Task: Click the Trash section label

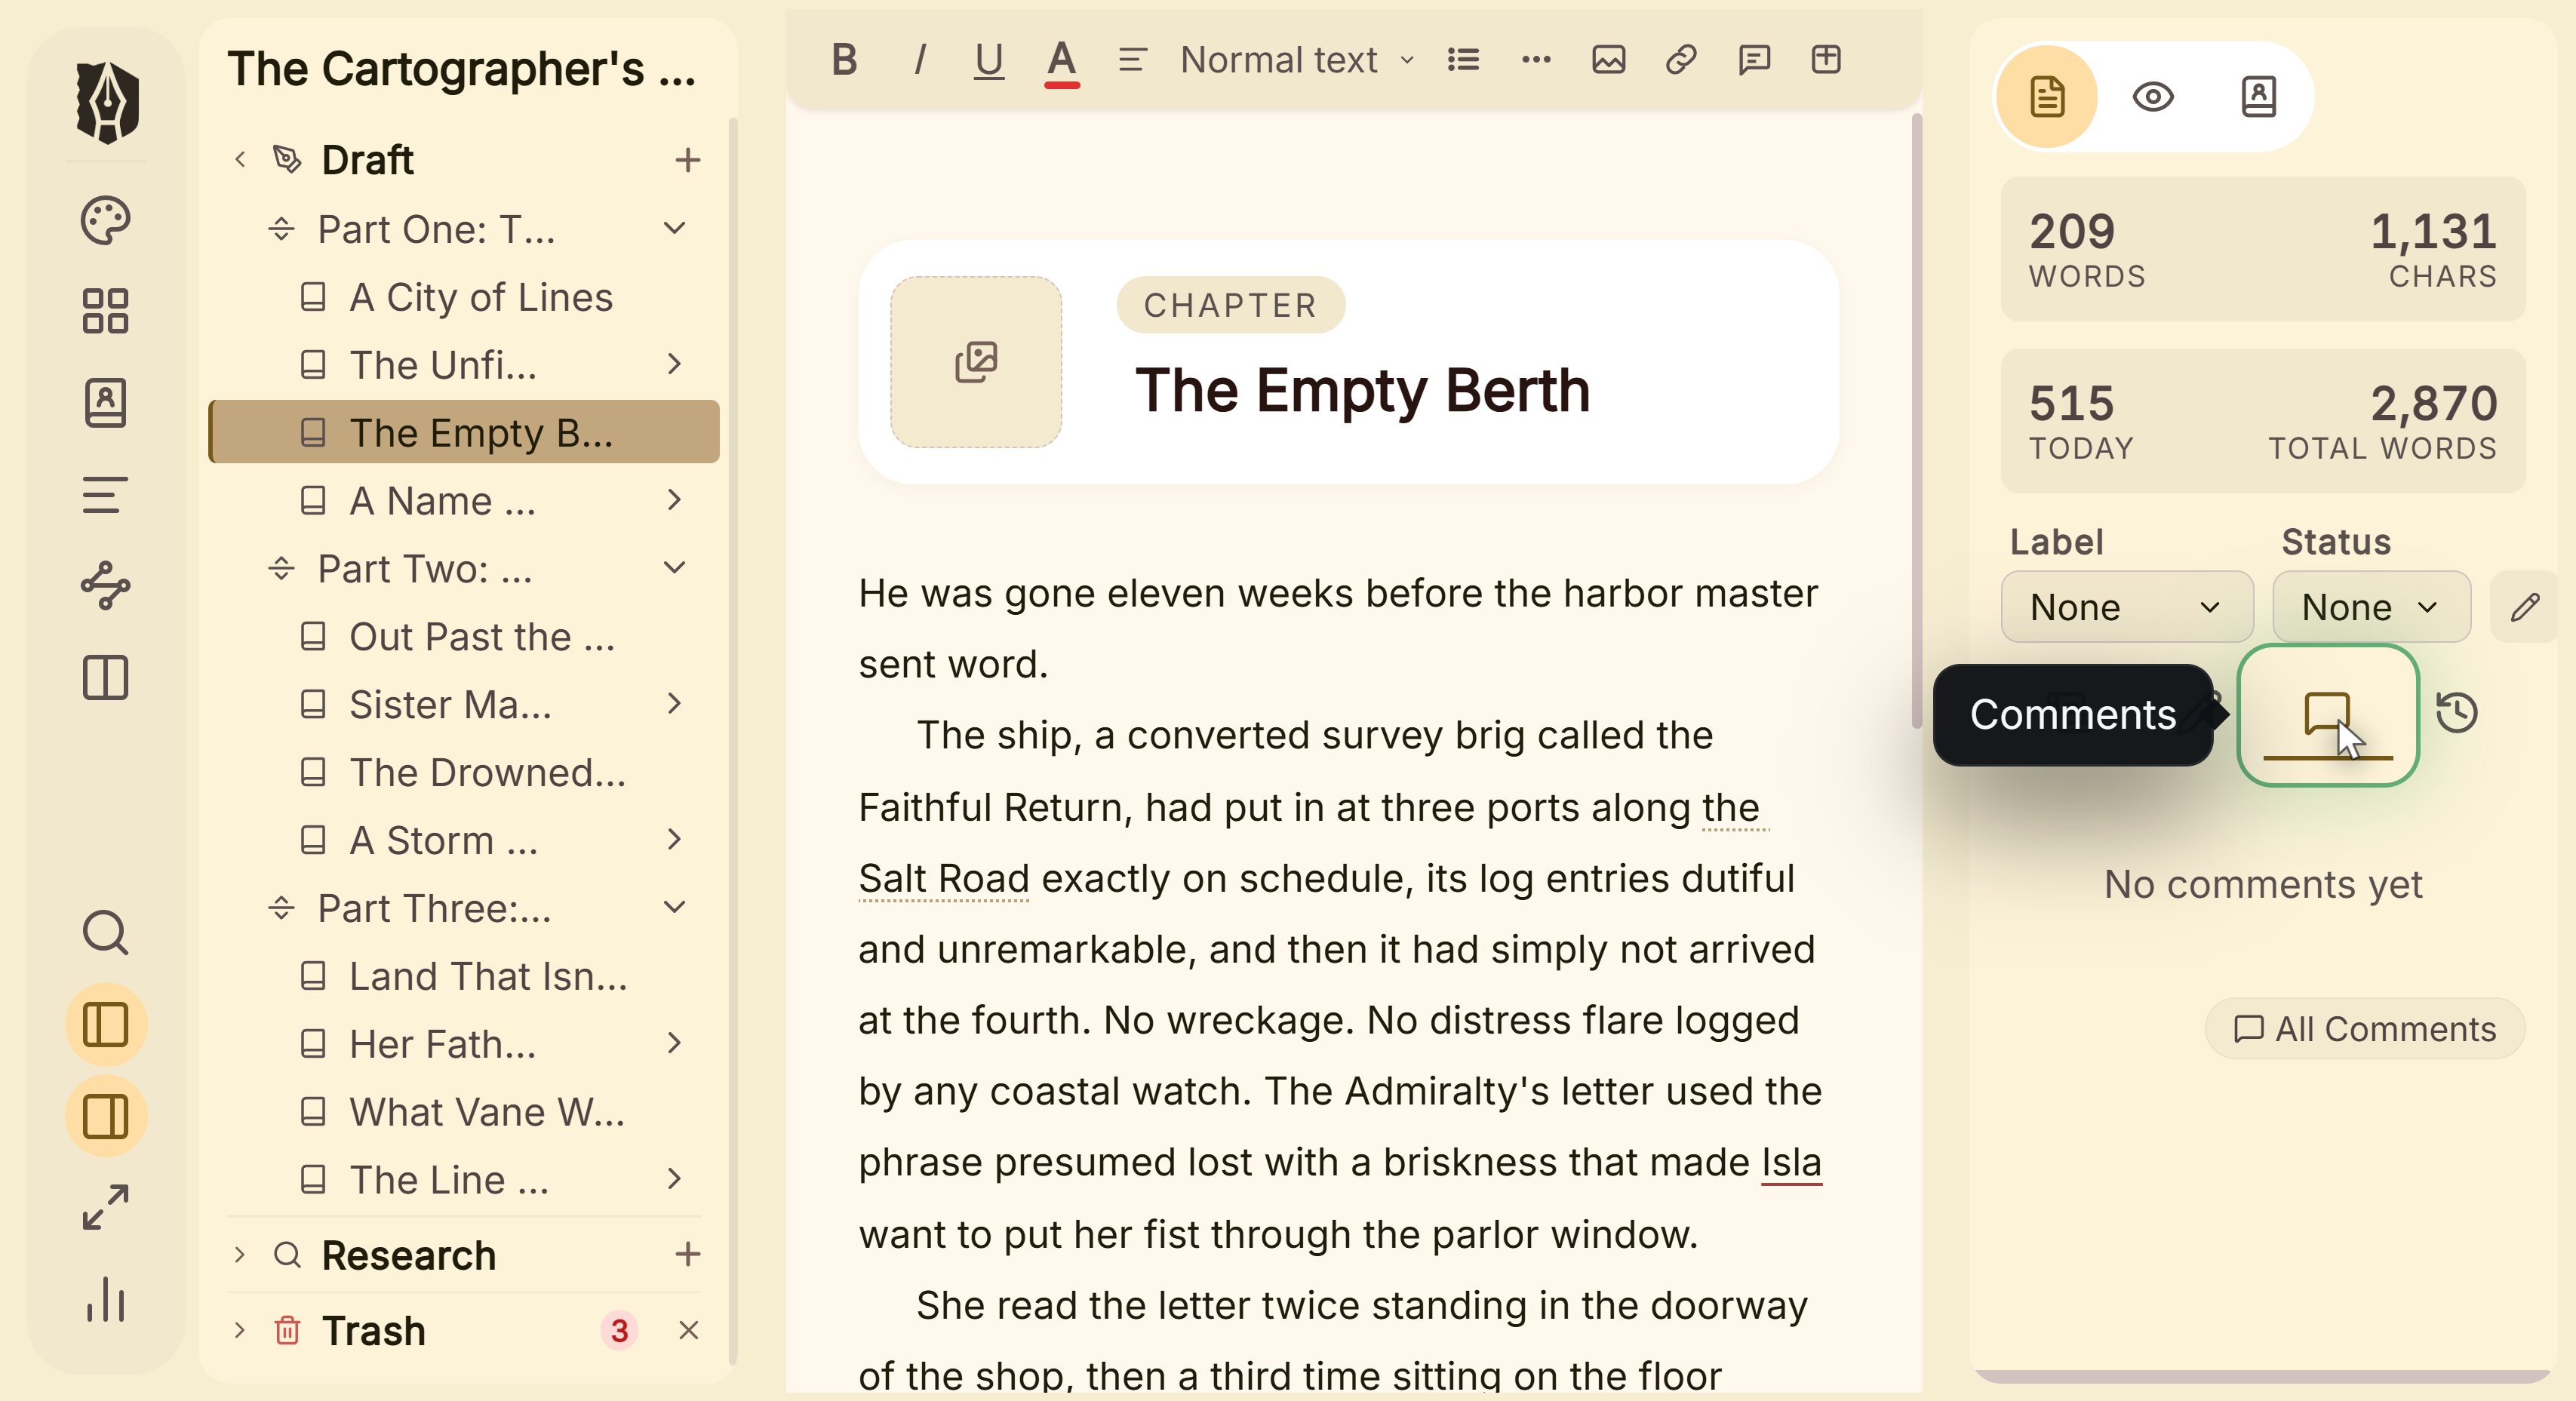Action: 373,1331
